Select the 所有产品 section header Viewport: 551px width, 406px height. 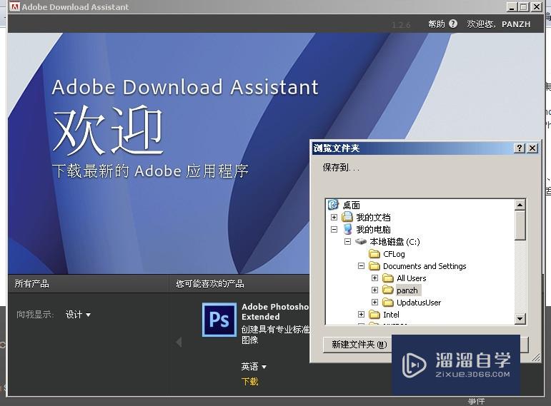(31, 283)
